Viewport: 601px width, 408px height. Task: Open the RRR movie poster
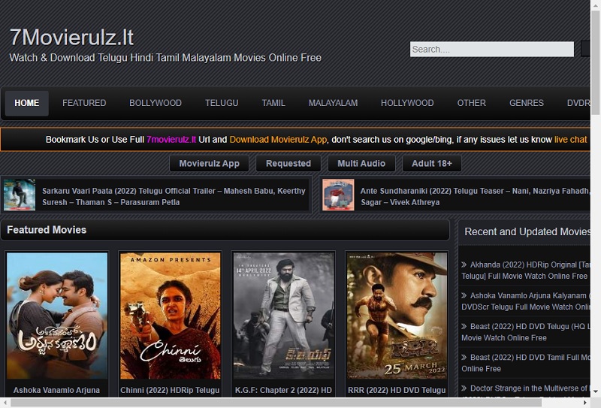pyautogui.click(x=397, y=316)
